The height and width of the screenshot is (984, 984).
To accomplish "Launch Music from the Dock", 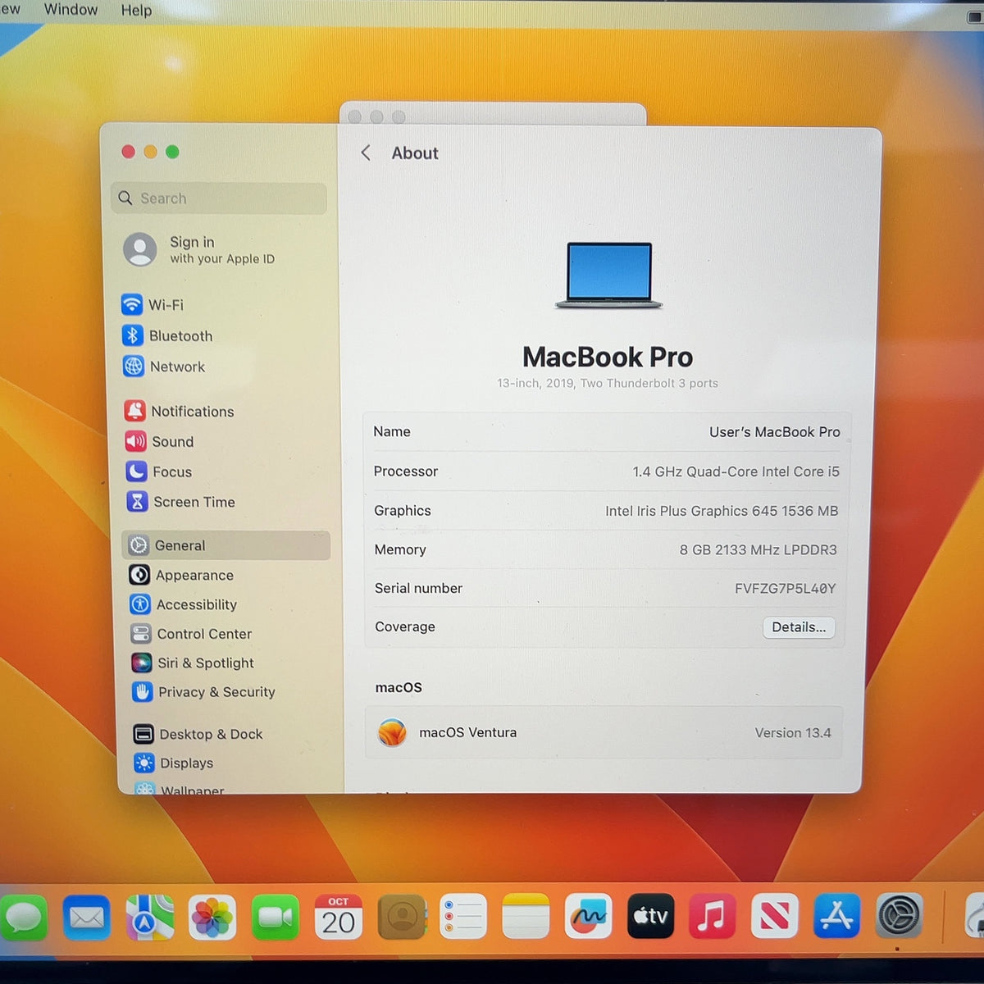I will [x=712, y=916].
